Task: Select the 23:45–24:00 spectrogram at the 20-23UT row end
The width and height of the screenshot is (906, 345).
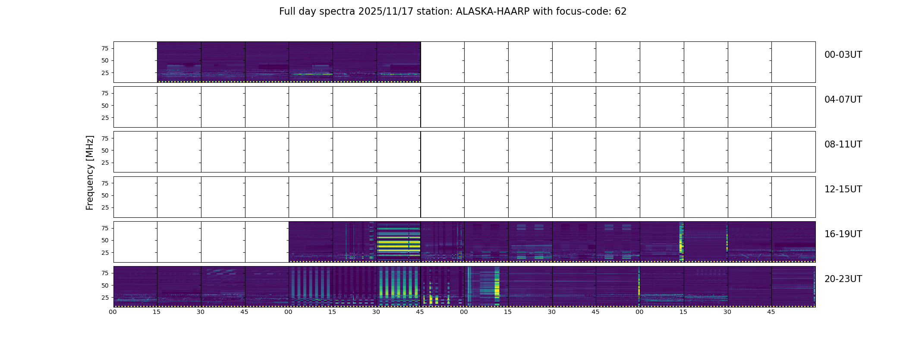Action: [x=793, y=287]
